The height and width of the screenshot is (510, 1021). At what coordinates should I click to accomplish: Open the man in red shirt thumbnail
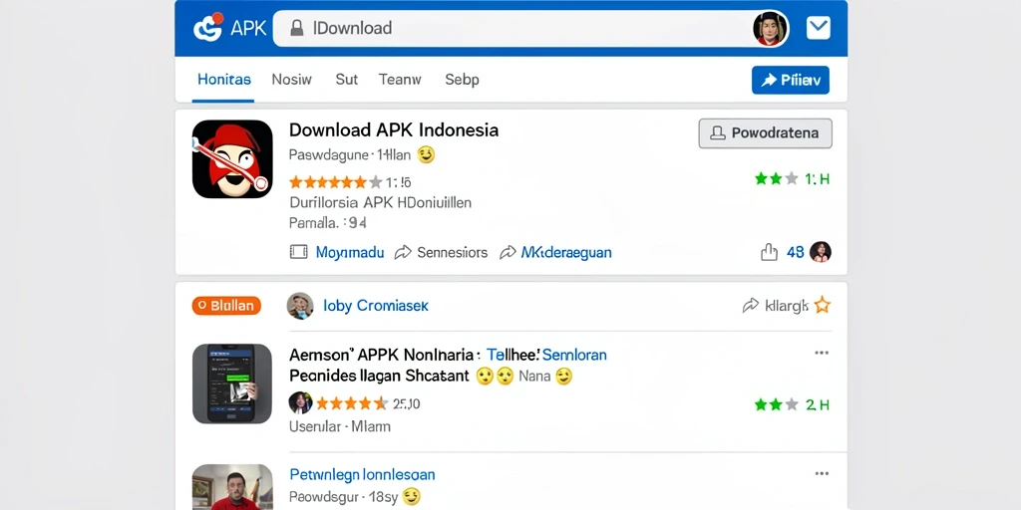point(232,486)
